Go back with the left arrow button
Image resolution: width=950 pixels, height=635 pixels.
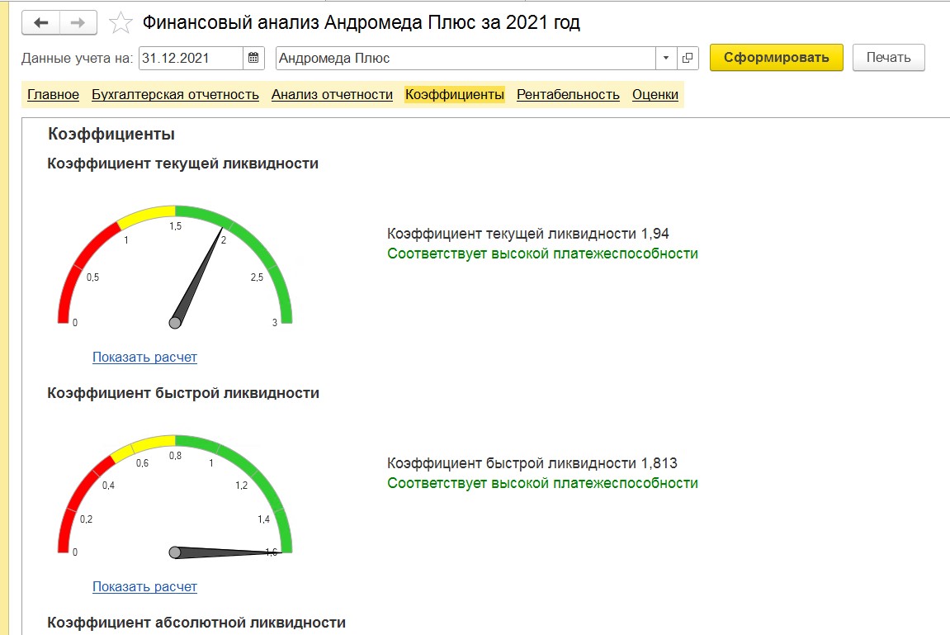coord(40,23)
